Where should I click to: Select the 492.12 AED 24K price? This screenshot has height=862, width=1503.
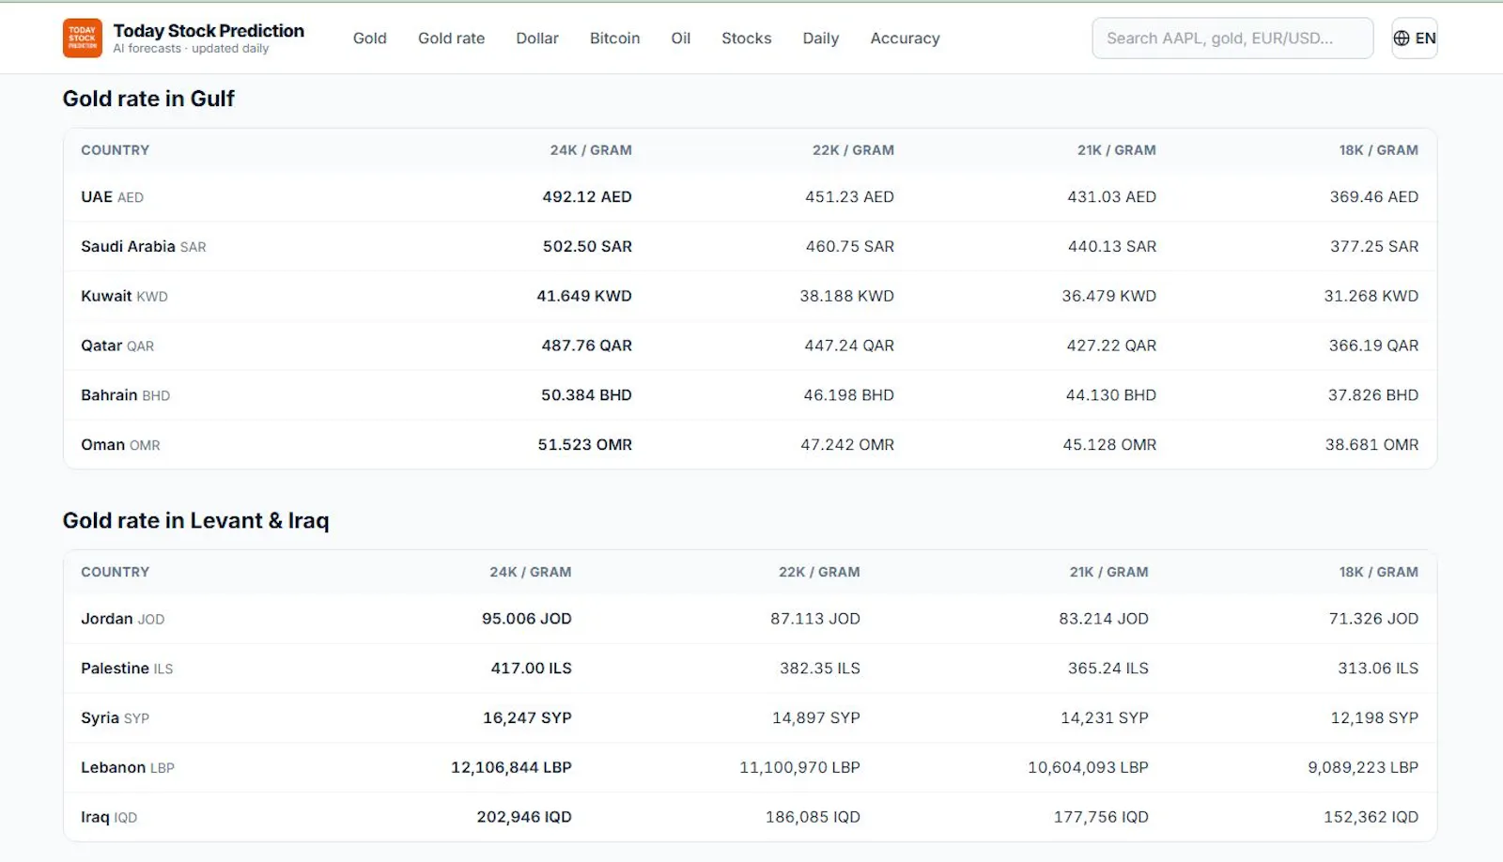pyautogui.click(x=587, y=197)
